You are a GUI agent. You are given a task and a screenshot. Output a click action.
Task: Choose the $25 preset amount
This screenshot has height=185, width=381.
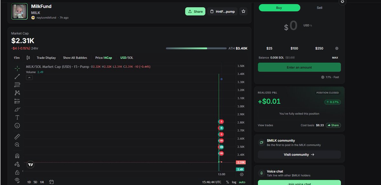269,48
